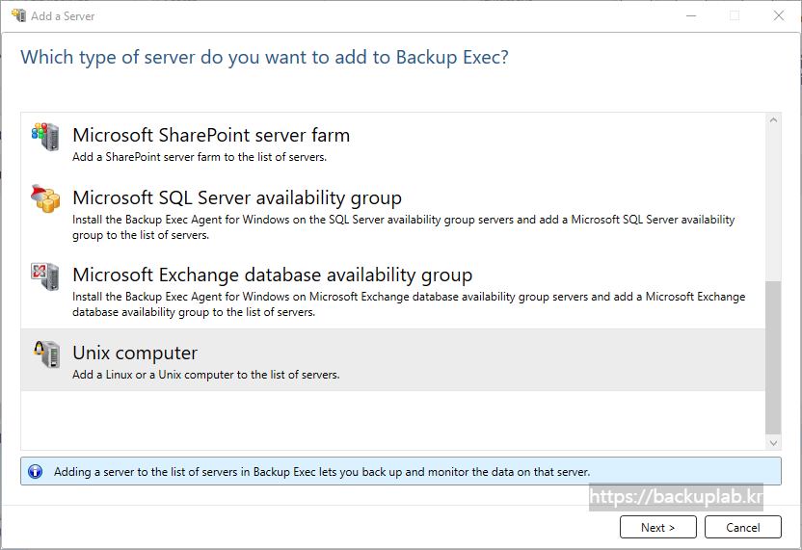802x550 pixels.
Task: Click the Unix computer penguin icon
Action: click(45, 354)
